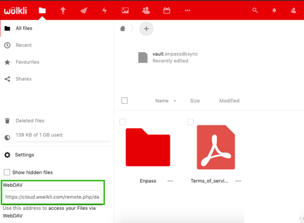Click the Name sort direction arrow
304x223 pixels.
tap(175, 101)
